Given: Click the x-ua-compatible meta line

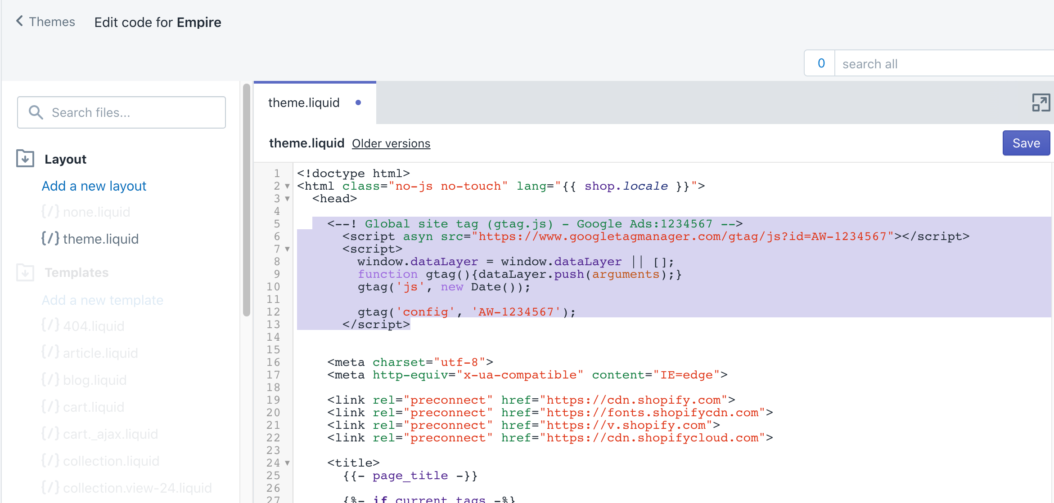Looking at the screenshot, I should click(x=527, y=375).
